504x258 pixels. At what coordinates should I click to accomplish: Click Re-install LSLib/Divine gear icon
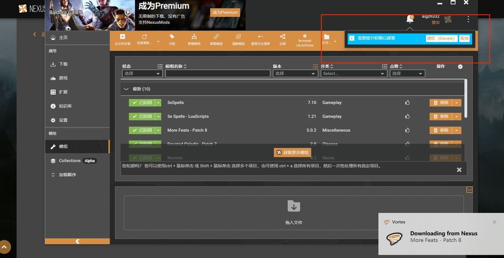(x=305, y=36)
